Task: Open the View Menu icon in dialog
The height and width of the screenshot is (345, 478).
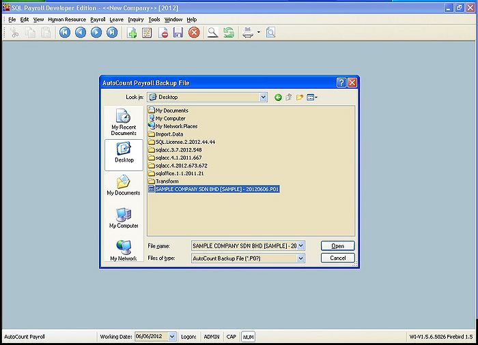Action: point(311,97)
